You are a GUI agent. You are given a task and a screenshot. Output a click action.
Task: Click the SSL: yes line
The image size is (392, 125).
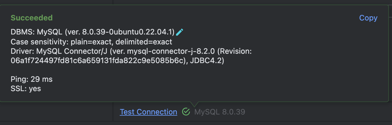pyautogui.click(x=26, y=88)
